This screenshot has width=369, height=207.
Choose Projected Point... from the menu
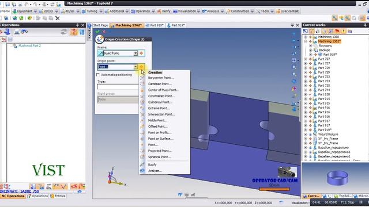pos(160,151)
